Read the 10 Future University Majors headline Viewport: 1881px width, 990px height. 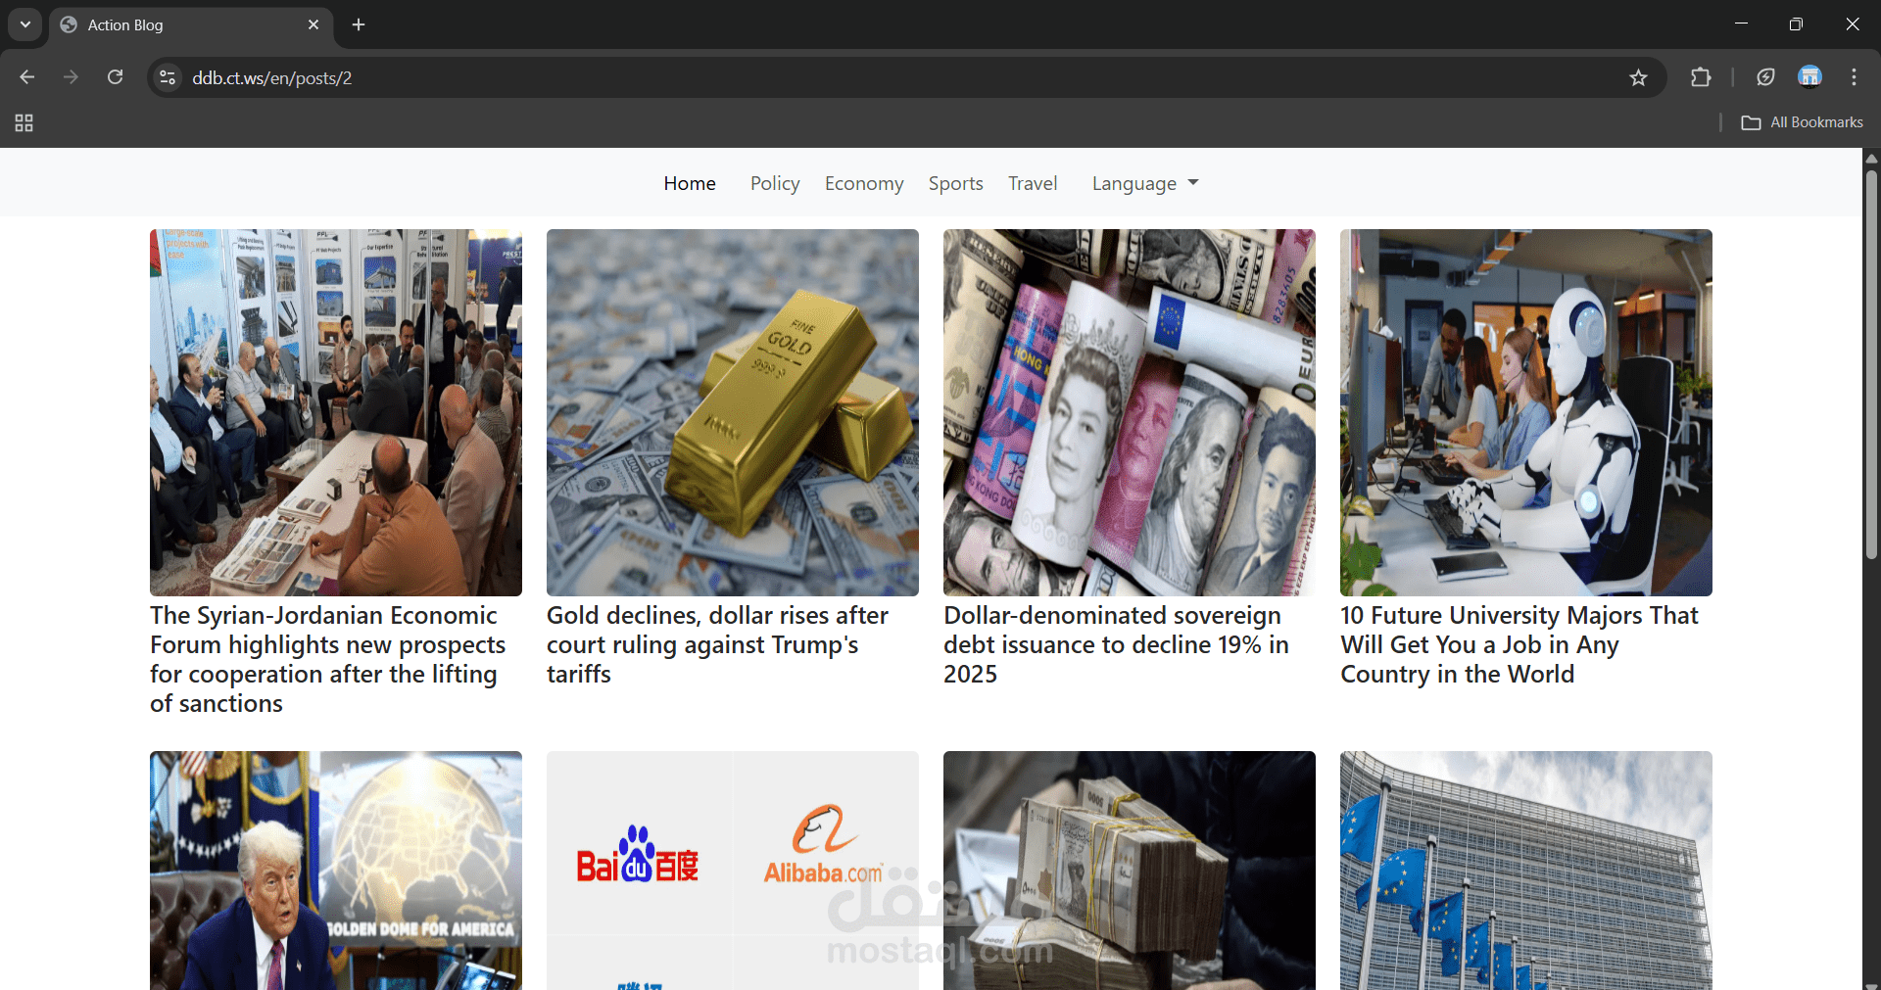(1519, 644)
